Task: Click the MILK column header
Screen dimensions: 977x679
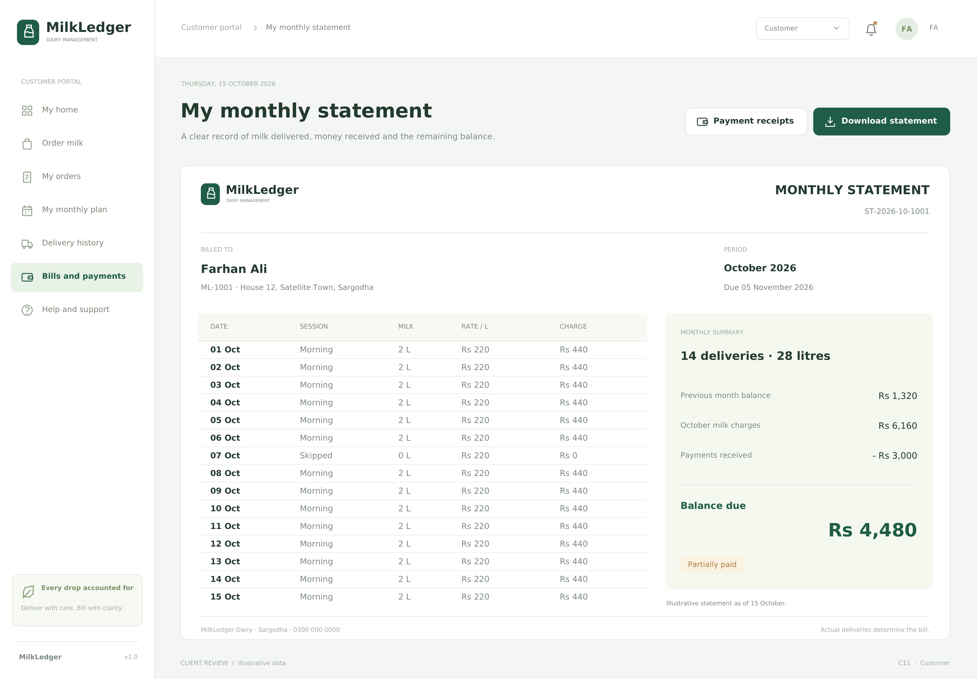Action: (406, 327)
